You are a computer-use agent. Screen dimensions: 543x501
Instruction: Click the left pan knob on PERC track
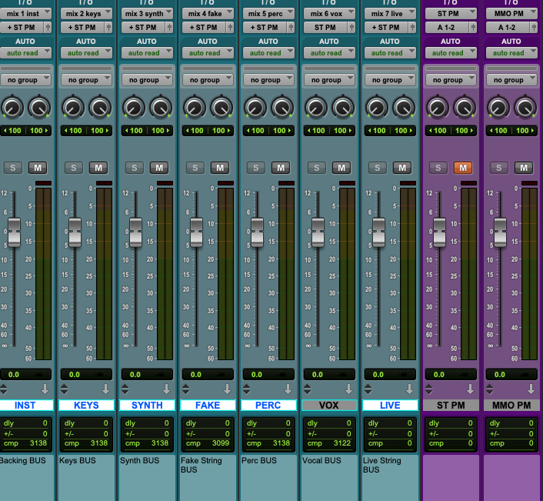(255, 107)
